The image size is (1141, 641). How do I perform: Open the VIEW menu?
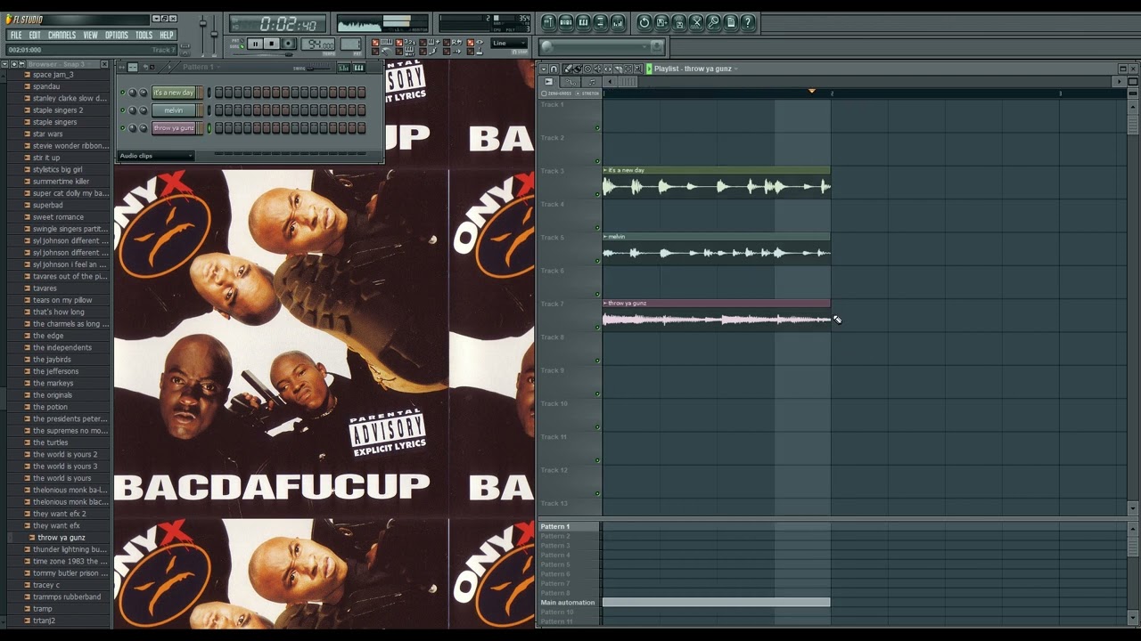coord(91,36)
